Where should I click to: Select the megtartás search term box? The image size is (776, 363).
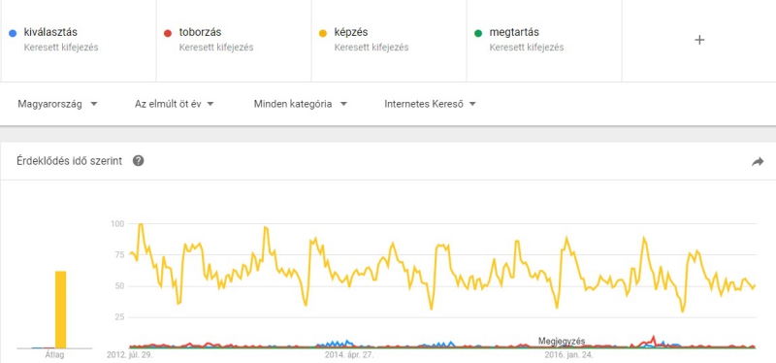(544, 41)
